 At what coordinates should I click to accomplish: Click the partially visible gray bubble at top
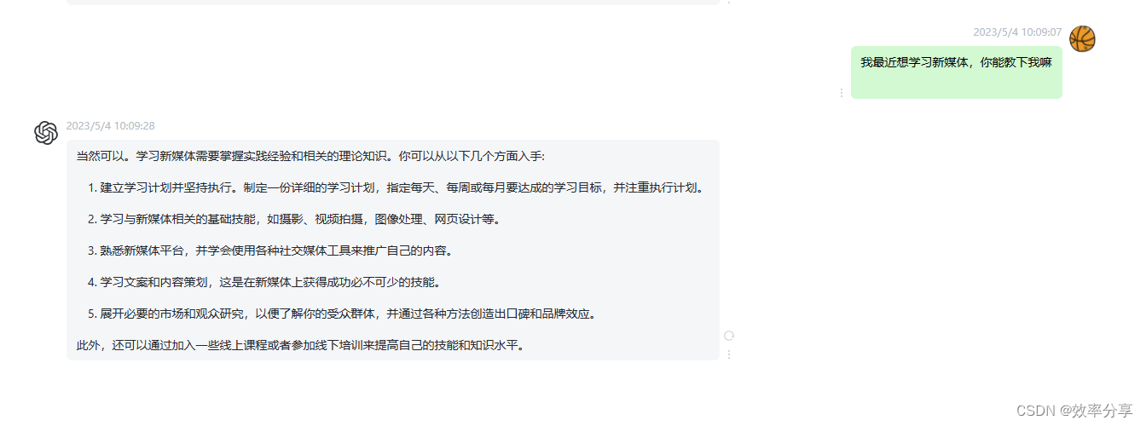tap(393, 3)
